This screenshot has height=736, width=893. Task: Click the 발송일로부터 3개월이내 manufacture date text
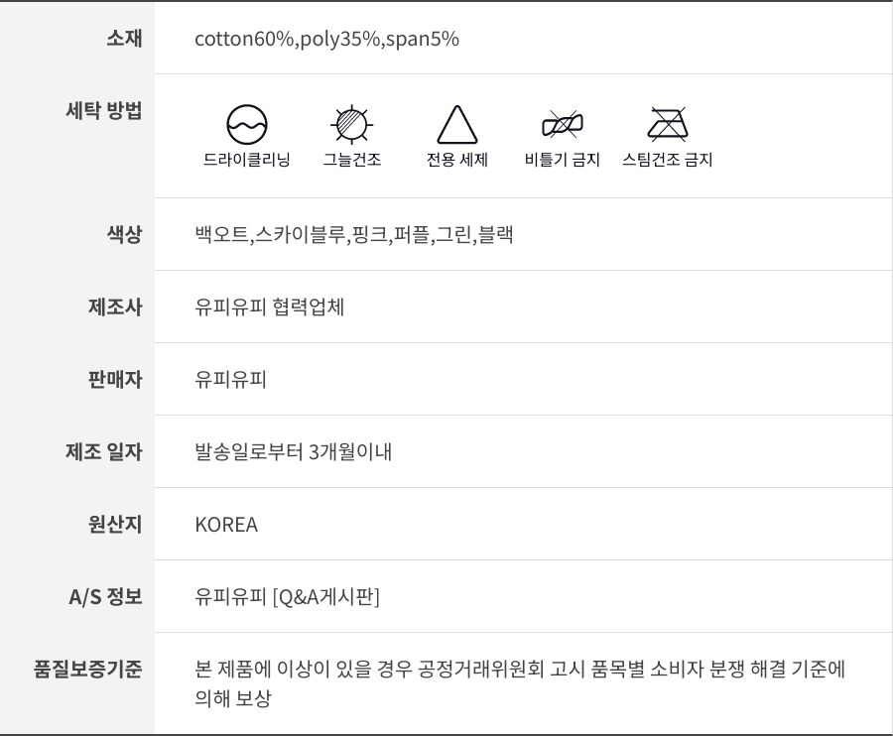click(294, 452)
